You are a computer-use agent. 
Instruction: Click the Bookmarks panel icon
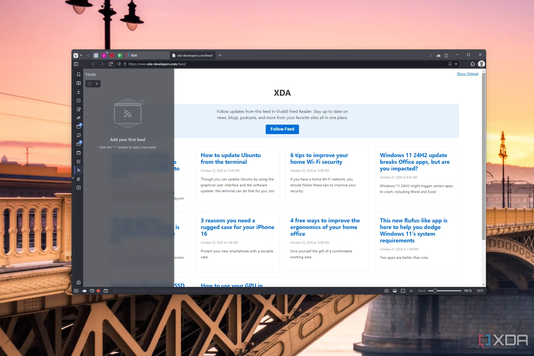[79, 74]
